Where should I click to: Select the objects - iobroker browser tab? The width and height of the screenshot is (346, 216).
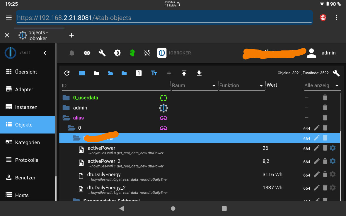[x=39, y=35]
